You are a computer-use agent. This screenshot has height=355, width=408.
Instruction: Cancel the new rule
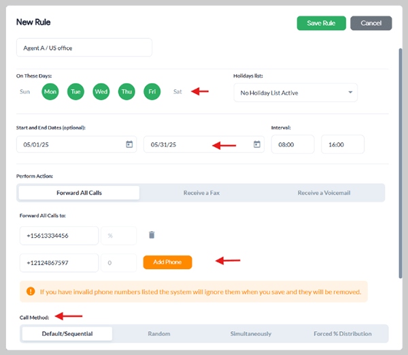[x=371, y=23]
